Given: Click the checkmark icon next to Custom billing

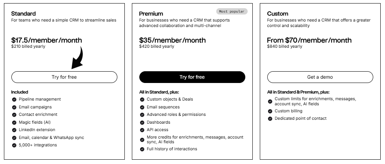Looking at the screenshot, I should click(x=270, y=111).
